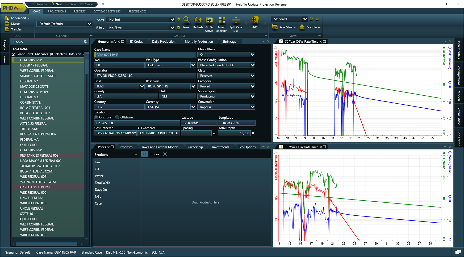Select the Onshore radio button
The height and width of the screenshot is (257, 464).
(97, 117)
